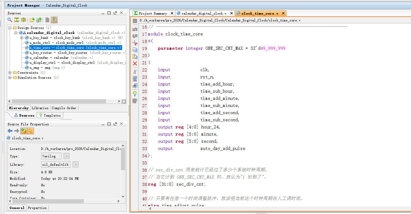Click the greyed question-mark file icon in Sources
This screenshot has height=214, width=411.
[47, 20]
